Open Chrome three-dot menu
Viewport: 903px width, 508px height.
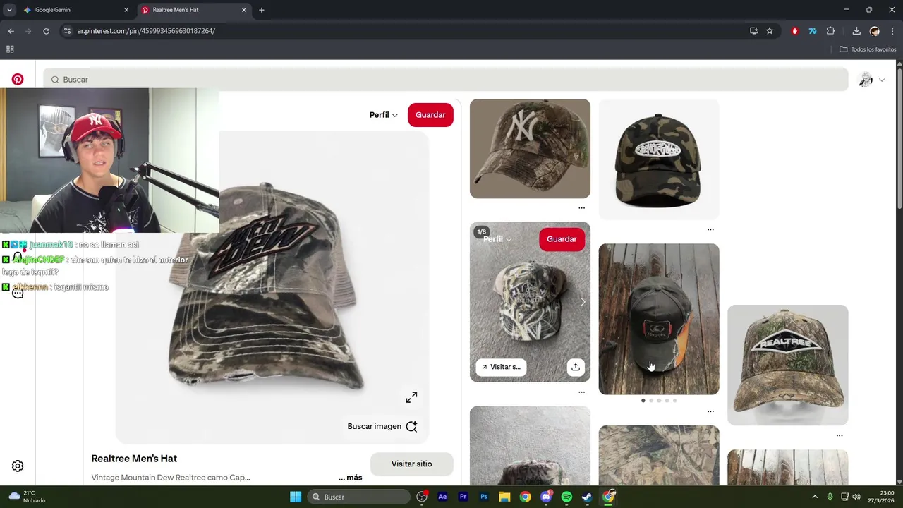pyautogui.click(x=892, y=31)
